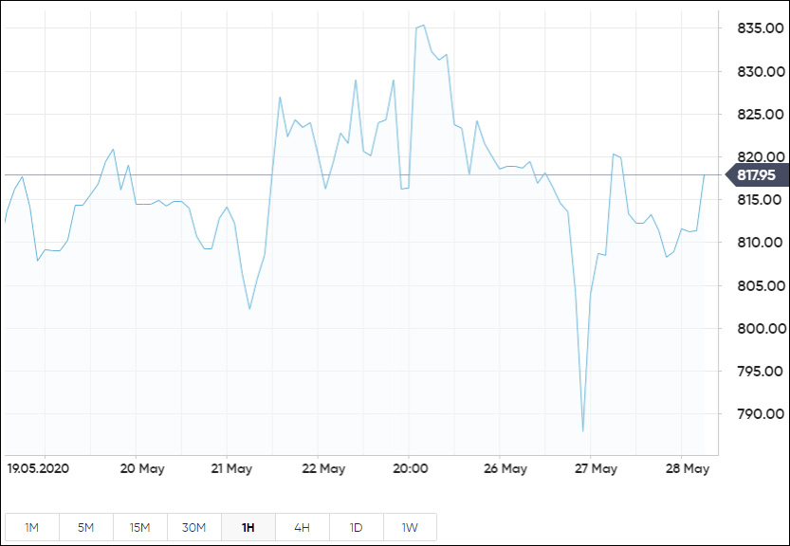The height and width of the screenshot is (546, 790).
Task: Choose the 15M timeframe
Action: click(139, 527)
